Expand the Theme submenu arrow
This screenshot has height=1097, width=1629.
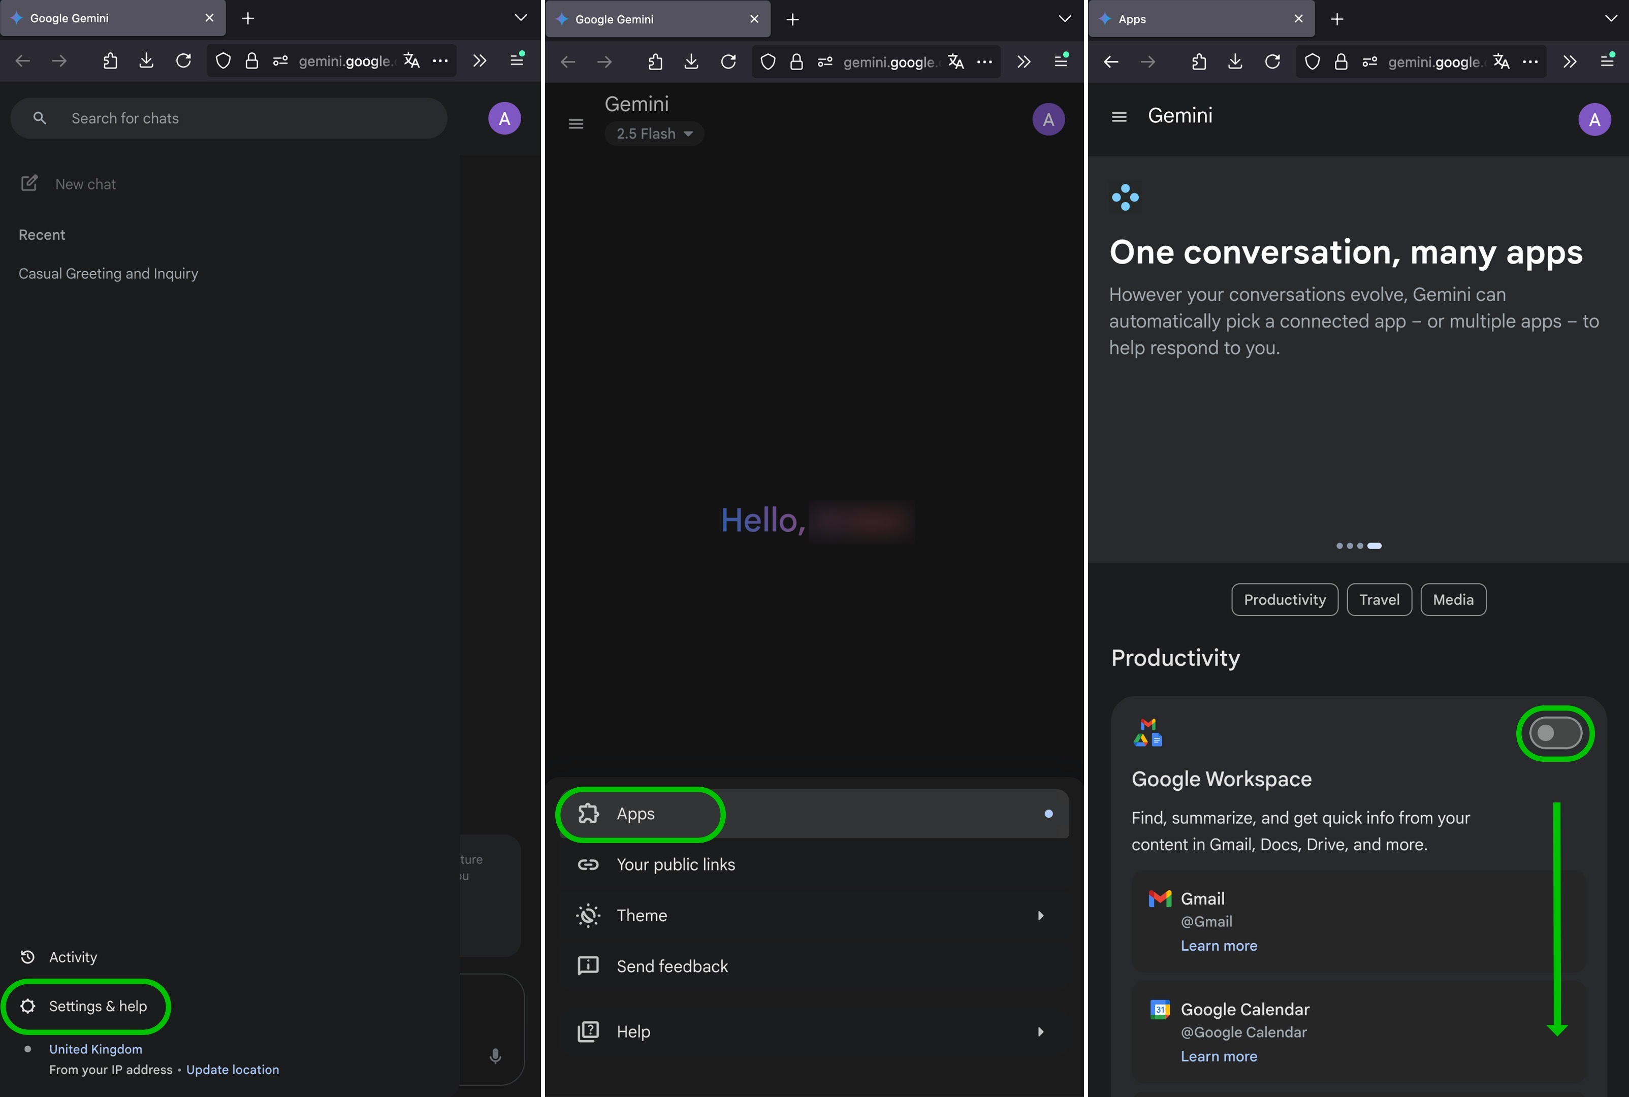pyautogui.click(x=1040, y=916)
